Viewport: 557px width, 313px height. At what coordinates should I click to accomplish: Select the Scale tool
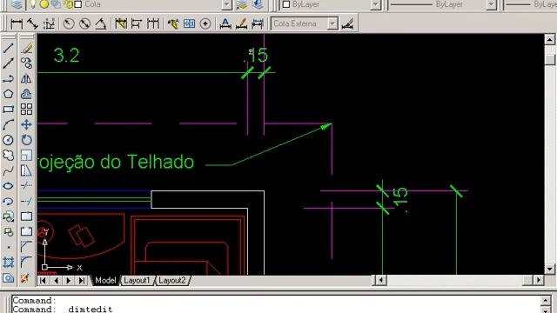tap(26, 155)
